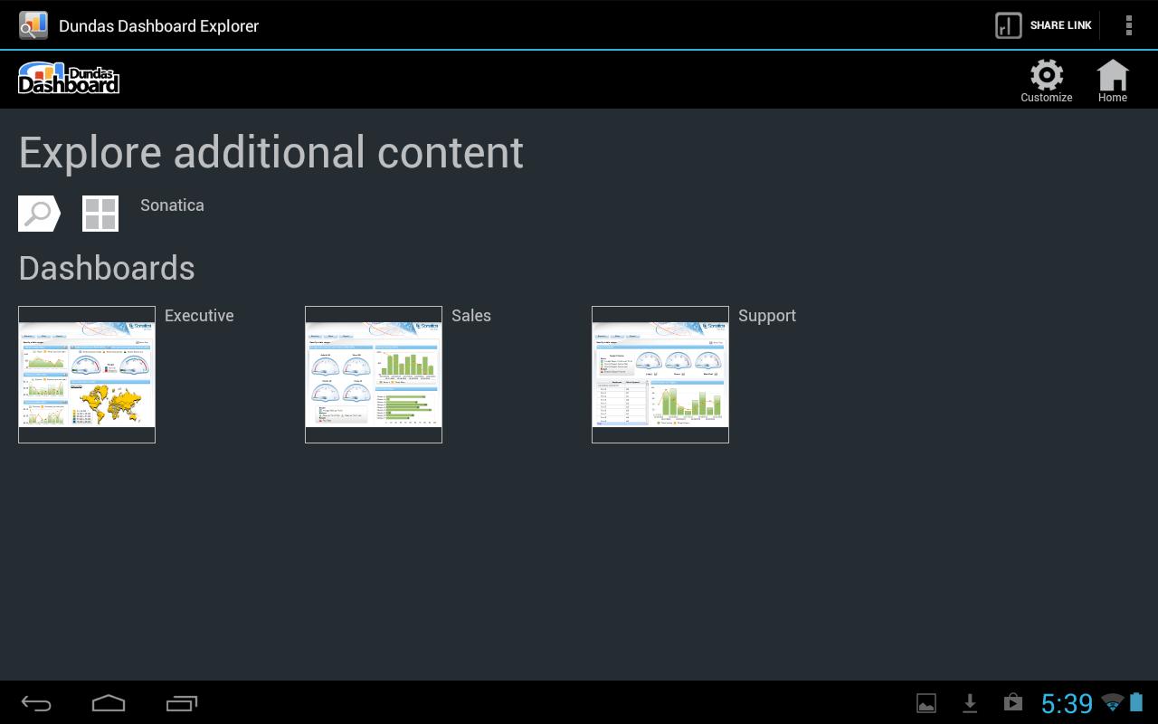Tap the Dundas Dashboard logo
The width and height of the screenshot is (1158, 724).
click(x=69, y=79)
